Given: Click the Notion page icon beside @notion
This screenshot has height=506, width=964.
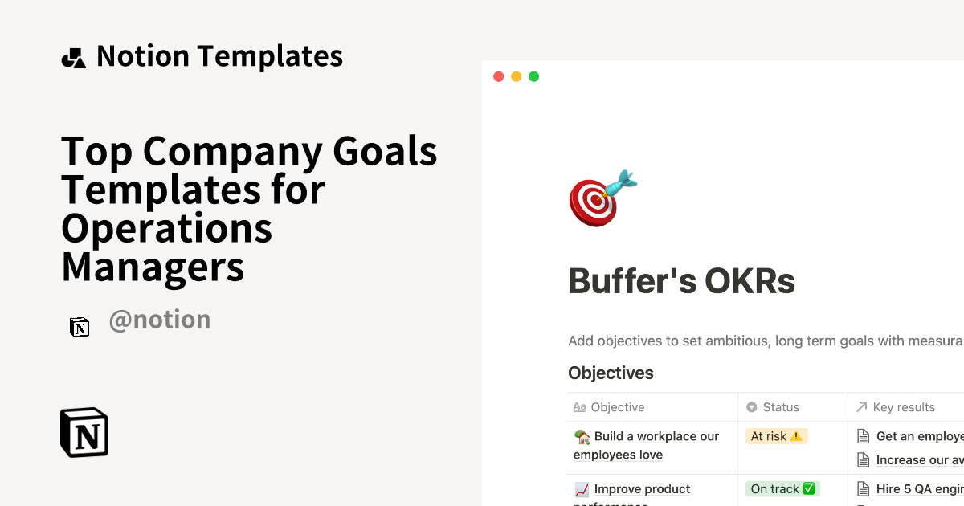Looking at the screenshot, I should (x=80, y=327).
